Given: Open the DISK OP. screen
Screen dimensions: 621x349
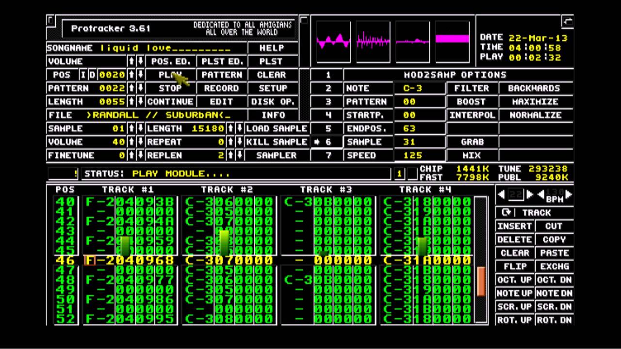Looking at the screenshot, I should pyautogui.click(x=272, y=102).
